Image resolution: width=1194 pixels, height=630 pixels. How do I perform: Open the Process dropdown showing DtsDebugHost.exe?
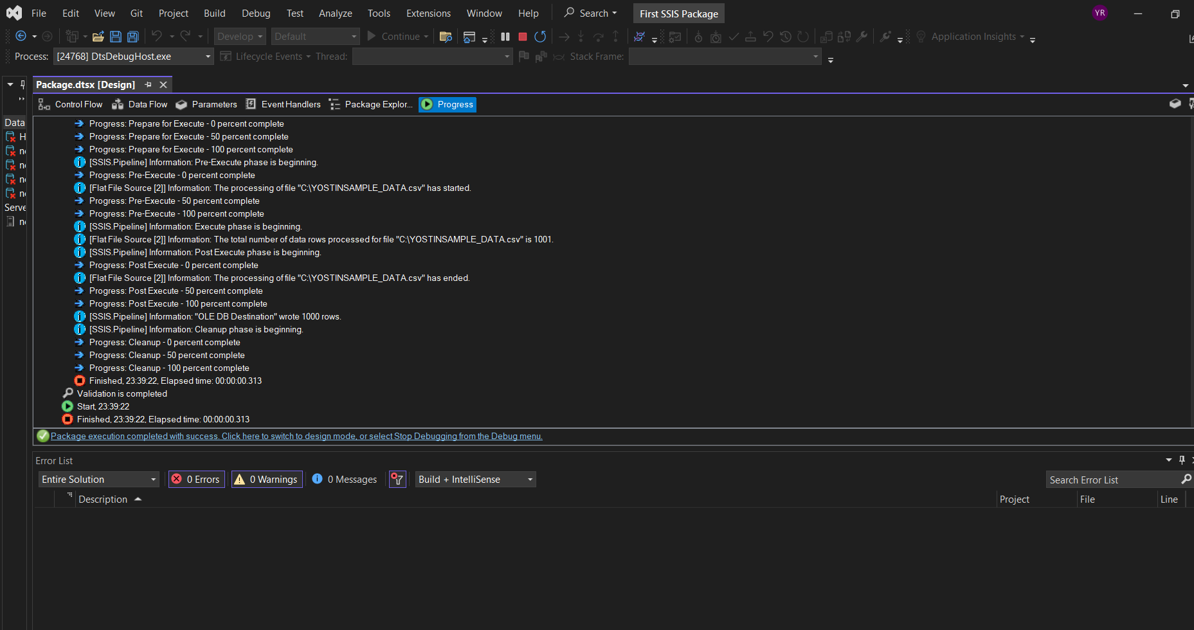pyautogui.click(x=134, y=57)
